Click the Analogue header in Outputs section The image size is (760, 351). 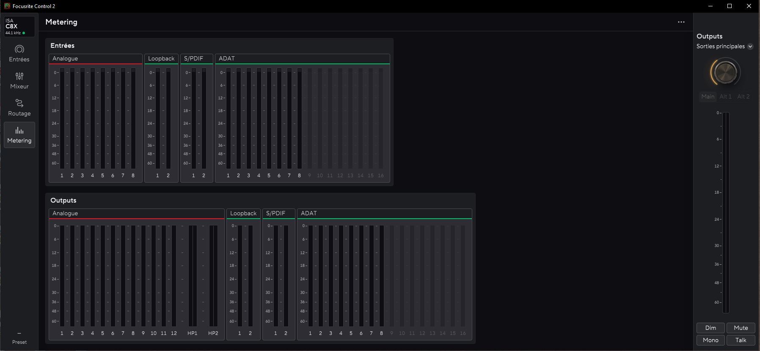click(137, 214)
